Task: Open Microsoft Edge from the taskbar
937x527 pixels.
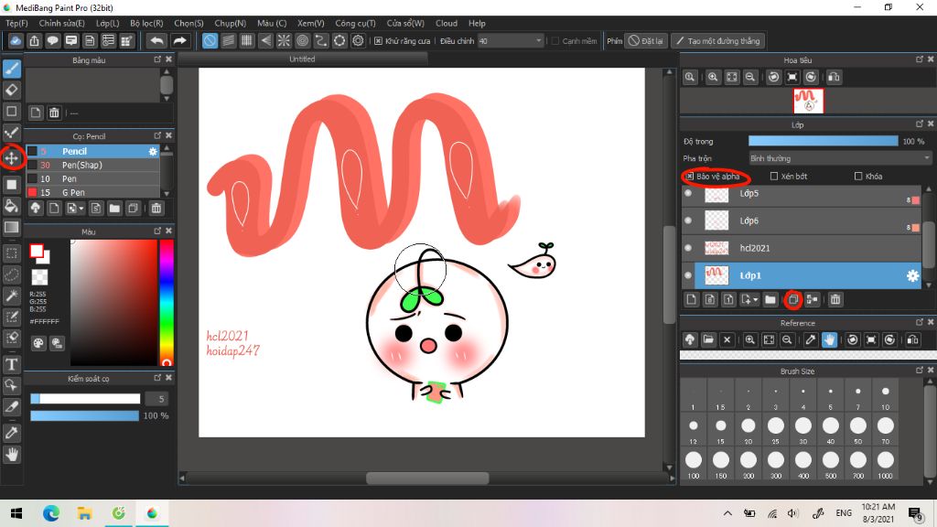Action: 51,513
